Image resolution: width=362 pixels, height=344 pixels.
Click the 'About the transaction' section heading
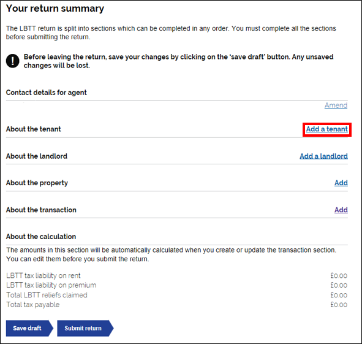41,210
